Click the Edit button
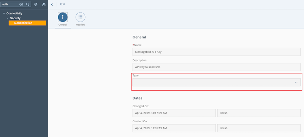 (x=62, y=4)
